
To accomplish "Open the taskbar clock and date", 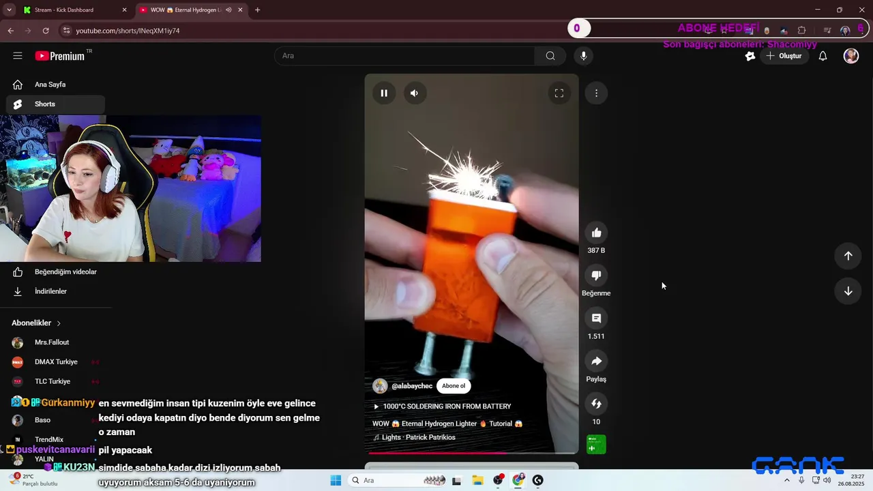I will click(x=852, y=481).
